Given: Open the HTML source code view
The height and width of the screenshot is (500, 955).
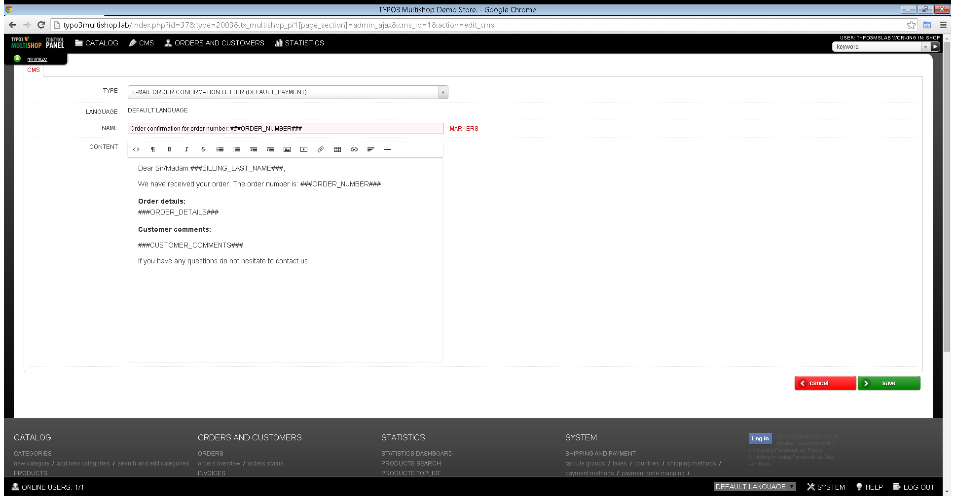Looking at the screenshot, I should click(136, 149).
